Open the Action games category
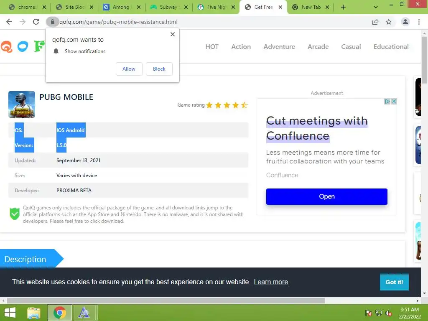 click(x=241, y=47)
